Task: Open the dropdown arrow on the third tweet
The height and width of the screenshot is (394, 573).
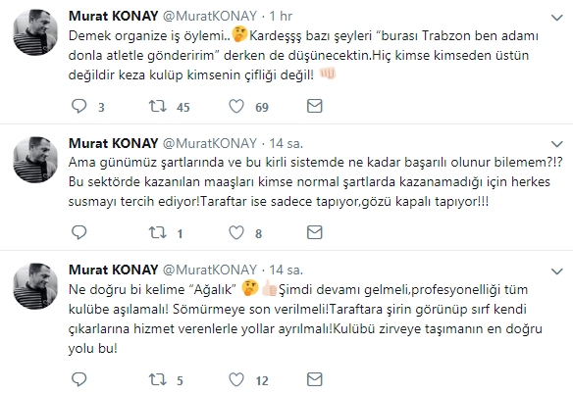Action: 556,271
